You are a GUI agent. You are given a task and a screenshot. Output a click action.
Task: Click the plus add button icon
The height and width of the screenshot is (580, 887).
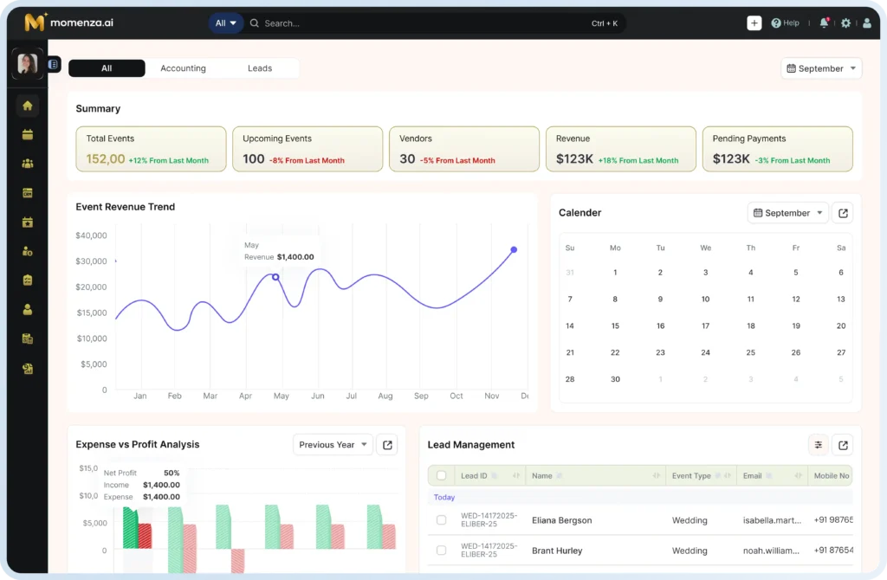(x=754, y=23)
